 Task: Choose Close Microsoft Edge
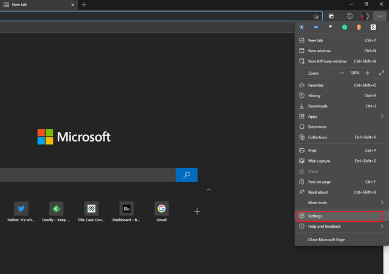tap(342, 240)
